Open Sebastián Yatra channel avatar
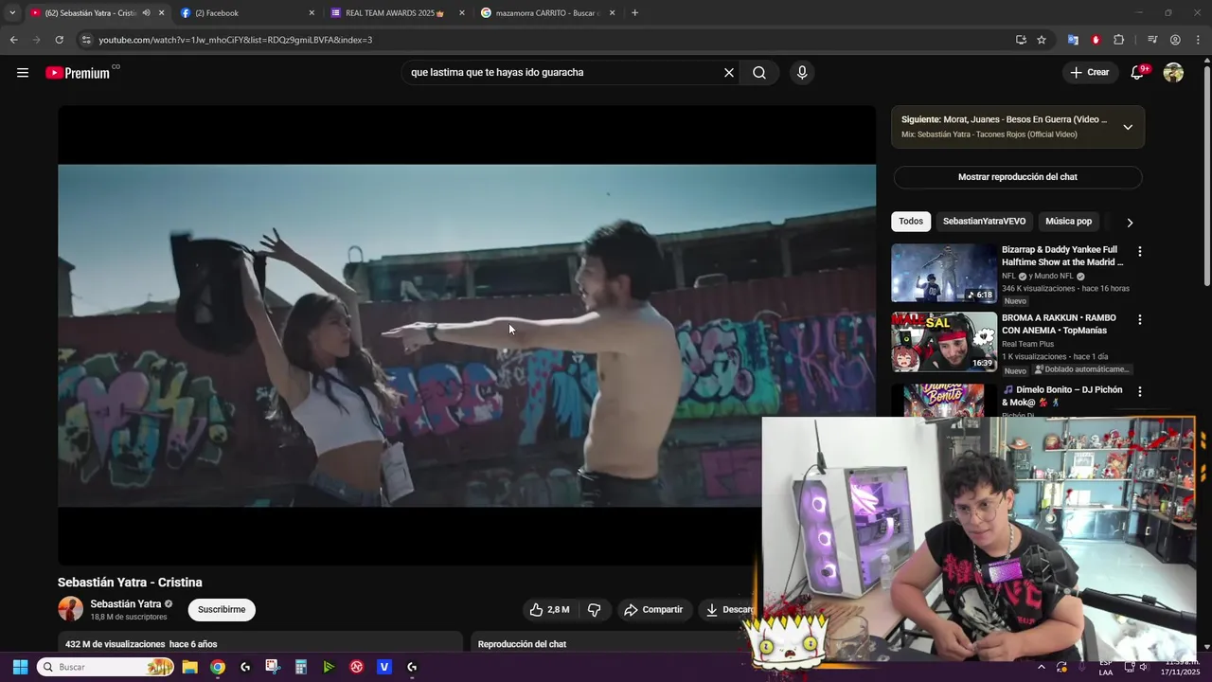Screen dimensions: 1212x682 (x=70, y=609)
